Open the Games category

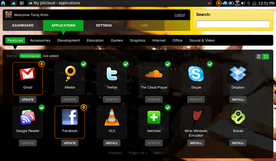(117, 40)
